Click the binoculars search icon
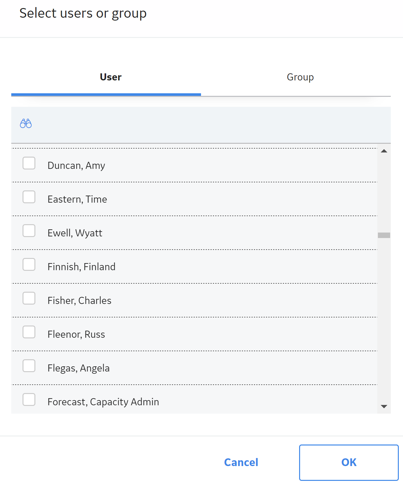Screen dimensions: 403x486 pyautogui.click(x=26, y=124)
